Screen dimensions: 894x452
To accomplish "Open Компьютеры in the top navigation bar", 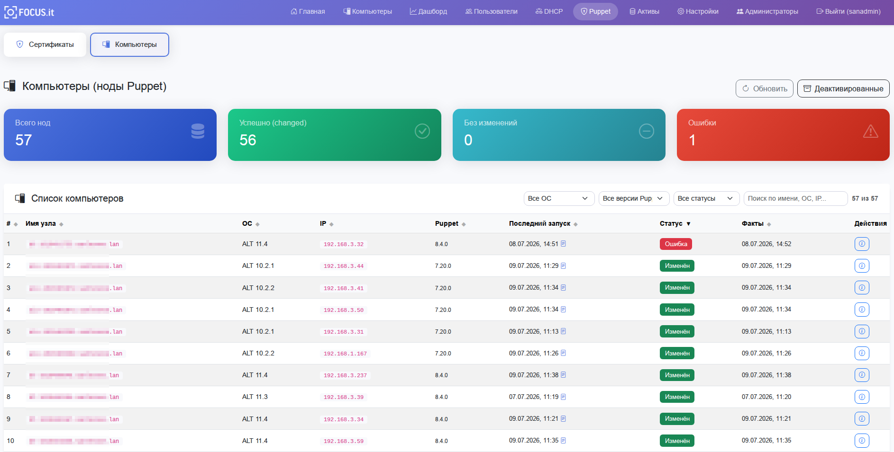I will pos(368,11).
